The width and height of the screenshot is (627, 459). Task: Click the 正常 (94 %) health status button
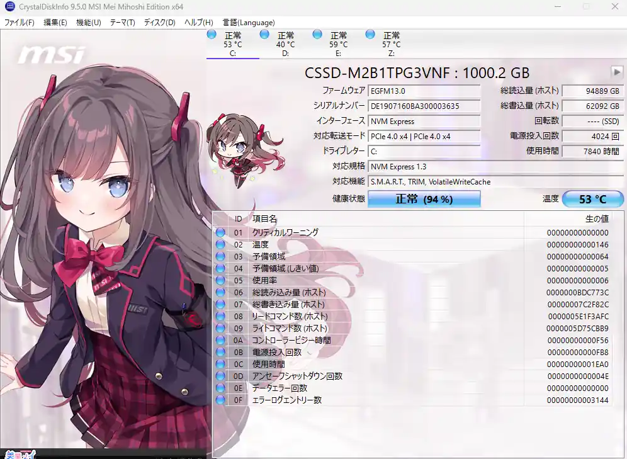click(424, 199)
